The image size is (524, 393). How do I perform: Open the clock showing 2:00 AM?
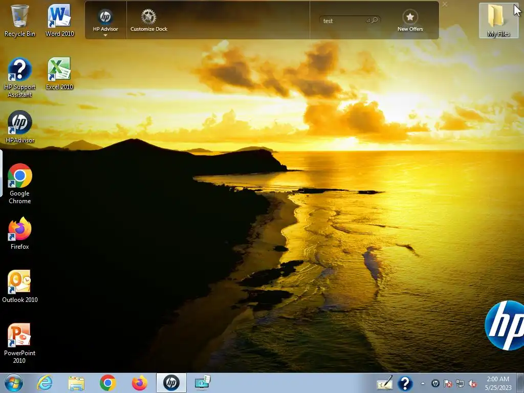coord(498,383)
